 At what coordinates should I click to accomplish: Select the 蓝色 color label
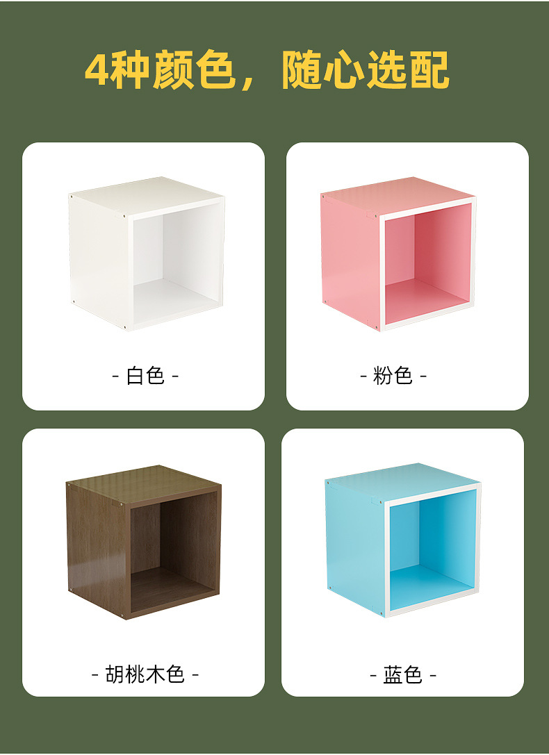403,674
